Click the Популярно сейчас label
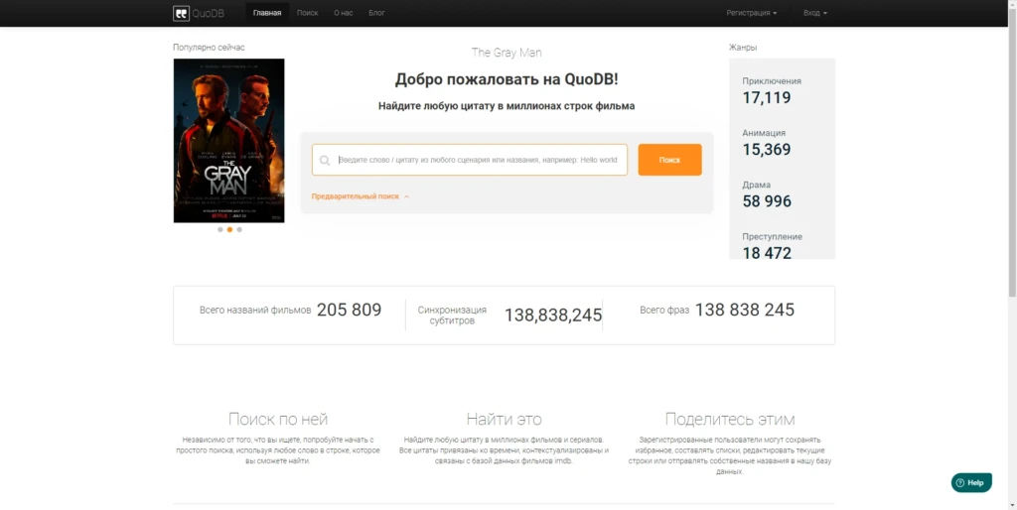This screenshot has height=510, width=1017. [x=209, y=48]
